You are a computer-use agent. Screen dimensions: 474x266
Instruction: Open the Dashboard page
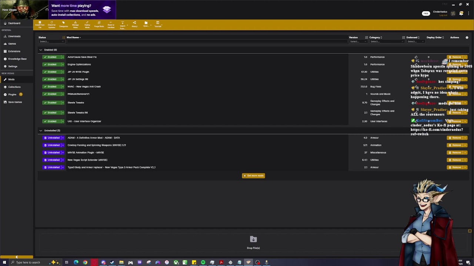click(14, 23)
